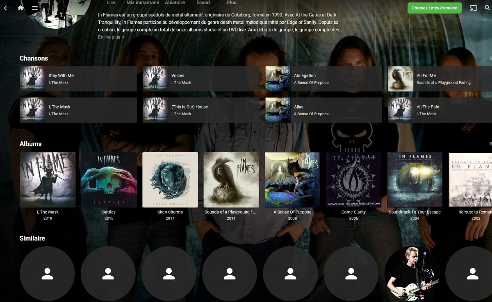Open Sounds of a Playground Fading album cover
The height and width of the screenshot is (302, 492).
[x=231, y=180]
